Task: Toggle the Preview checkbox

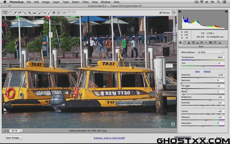Action: point(160,13)
